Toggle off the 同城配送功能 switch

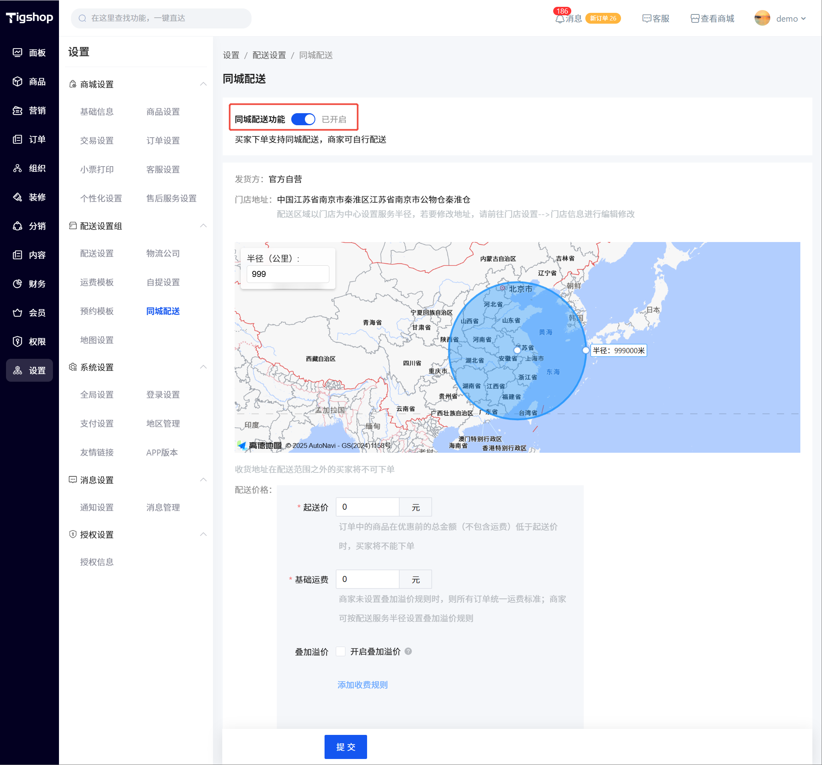303,120
